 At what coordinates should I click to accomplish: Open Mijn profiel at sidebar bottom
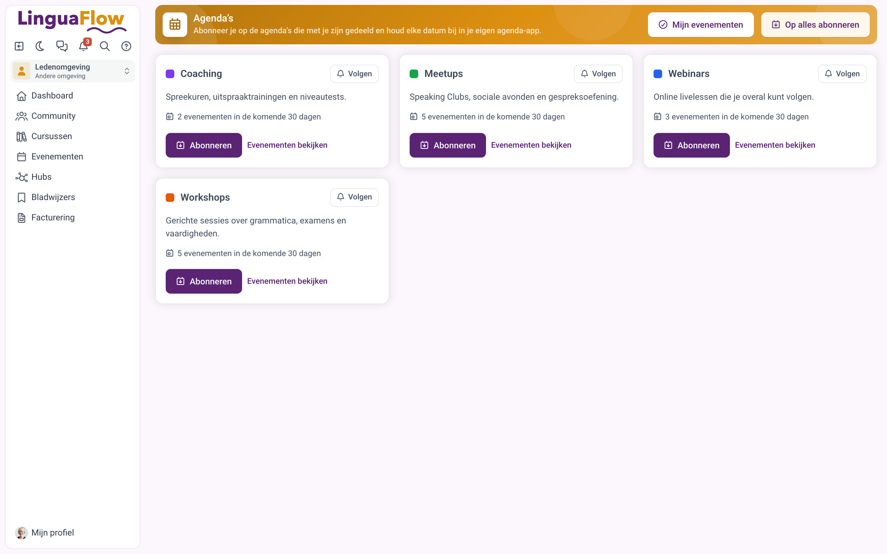[x=73, y=533]
